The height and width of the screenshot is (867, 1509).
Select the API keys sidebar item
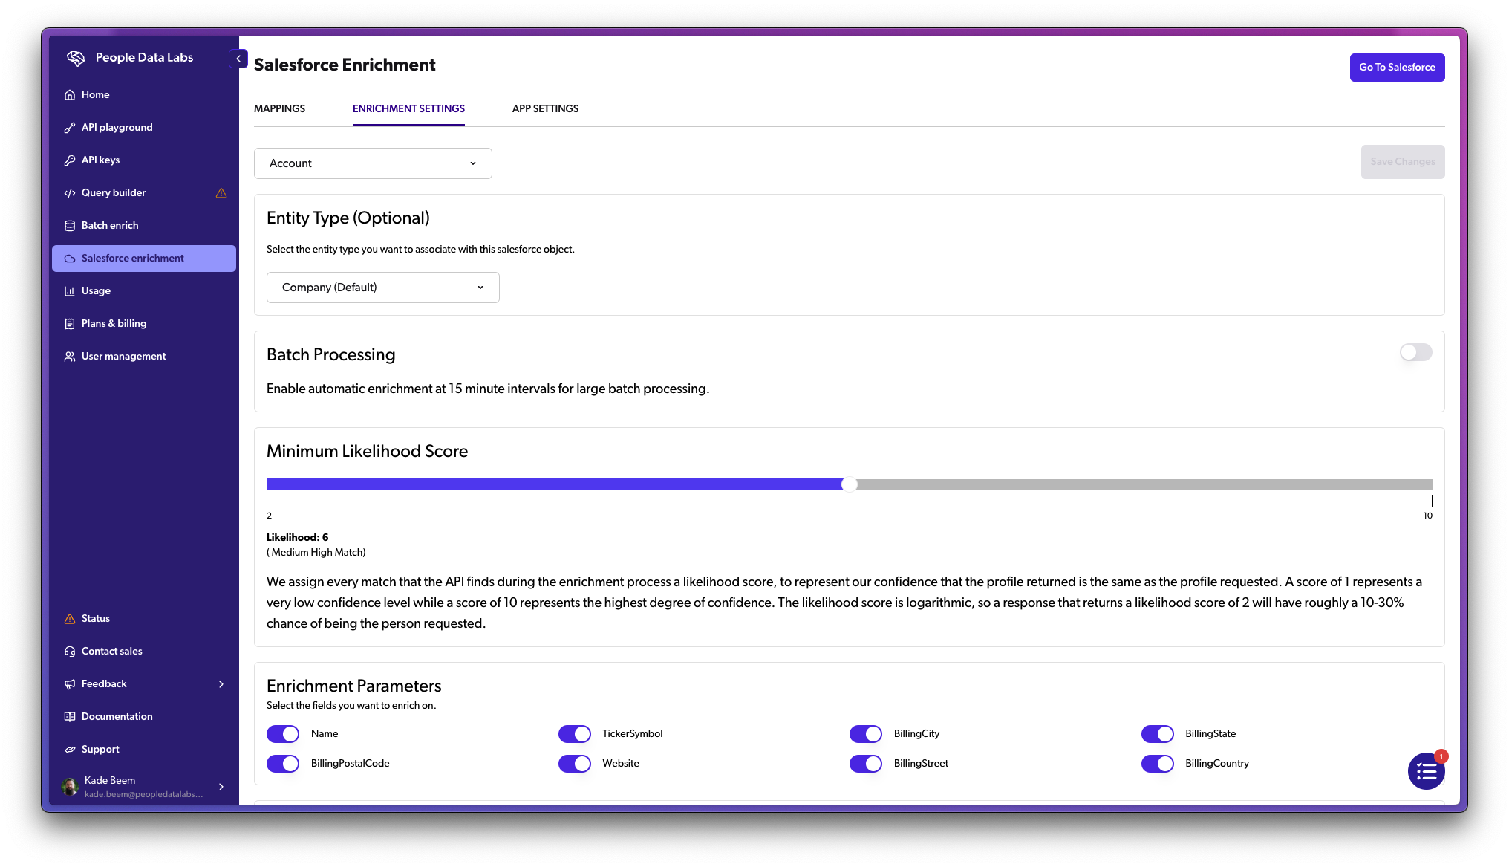click(100, 160)
